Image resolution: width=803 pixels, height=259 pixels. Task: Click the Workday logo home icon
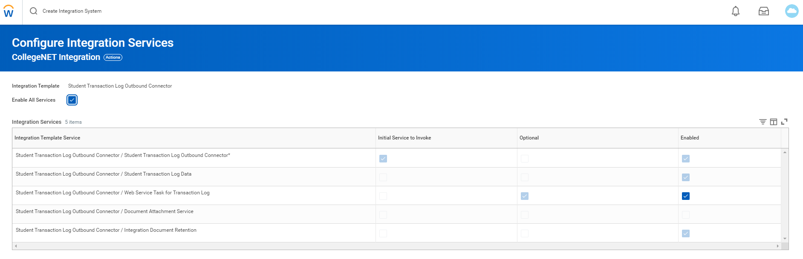point(9,11)
